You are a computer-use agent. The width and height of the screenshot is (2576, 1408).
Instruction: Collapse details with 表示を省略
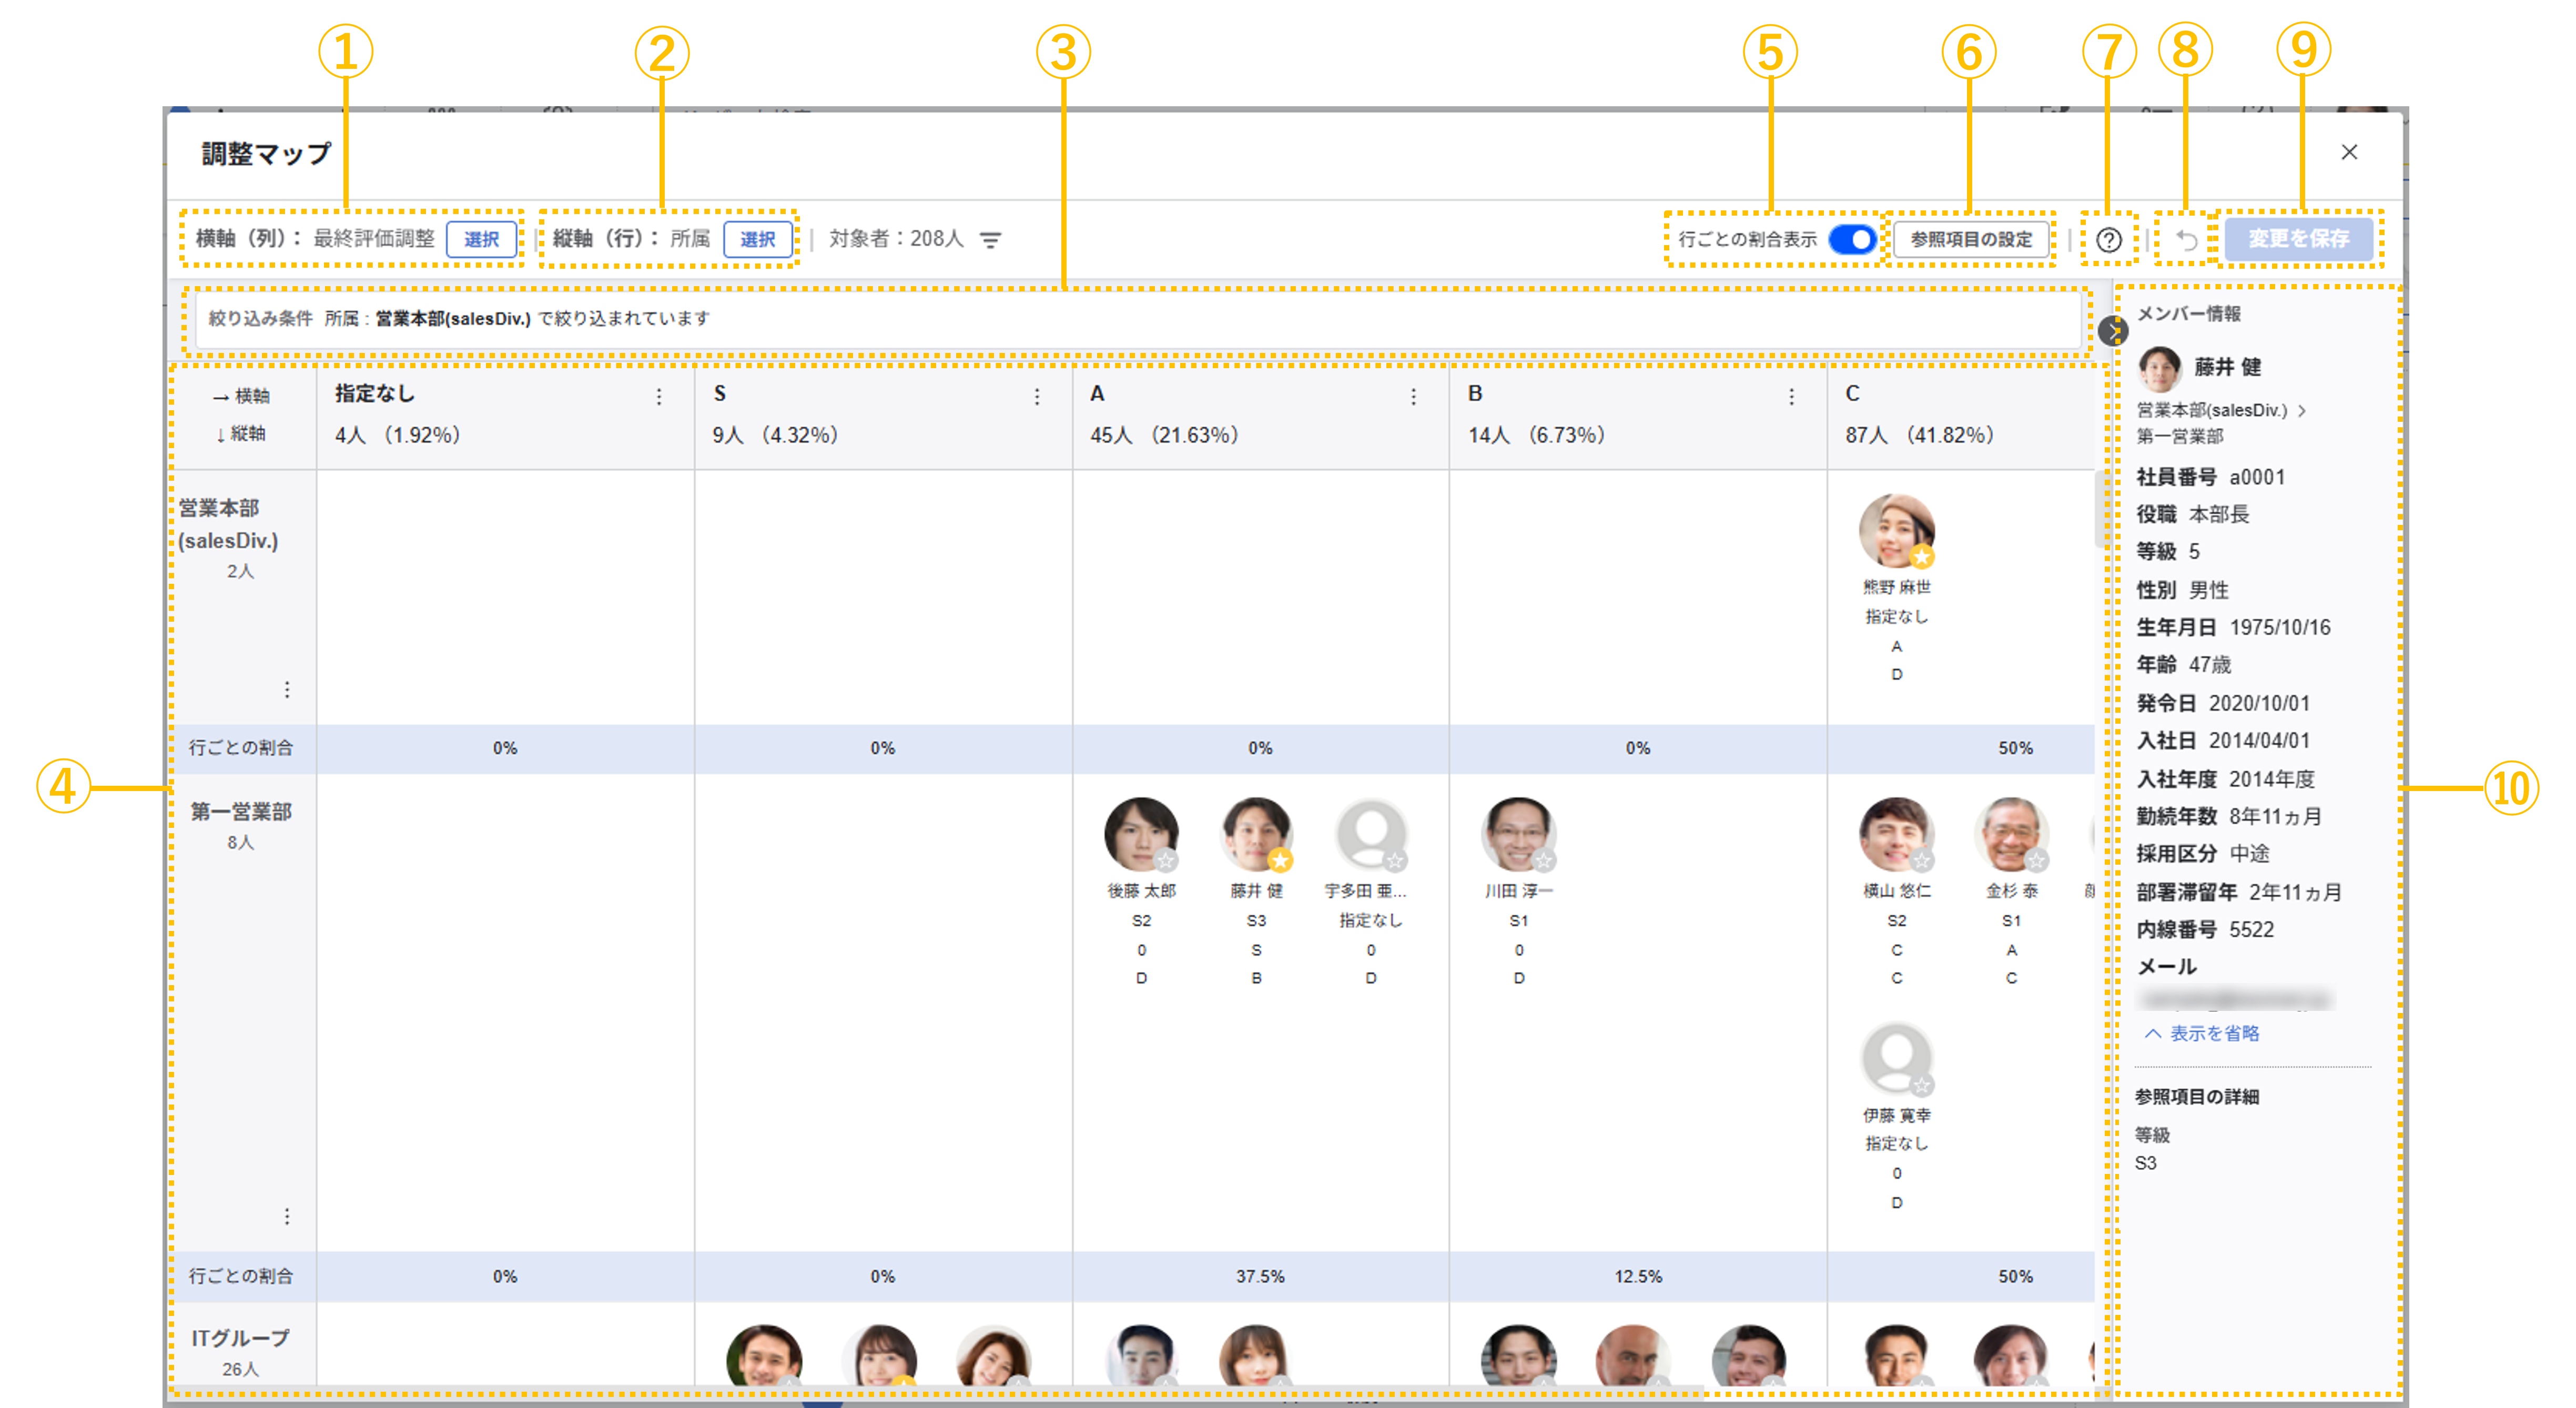pyautogui.click(x=2202, y=1033)
